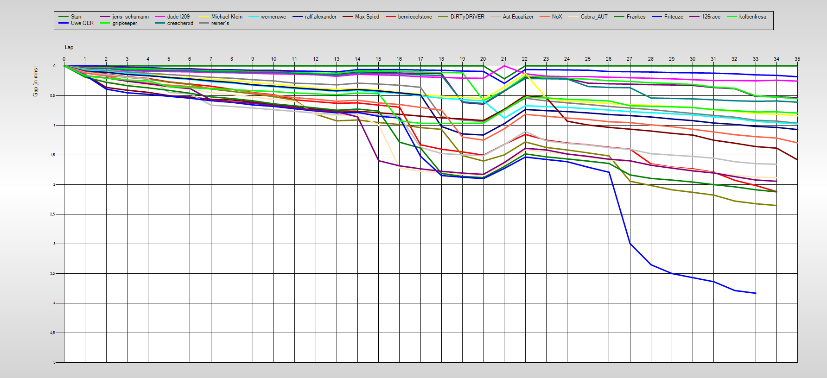
Task: Click Michael Klein's yellow legend swatch
Action: (x=204, y=17)
